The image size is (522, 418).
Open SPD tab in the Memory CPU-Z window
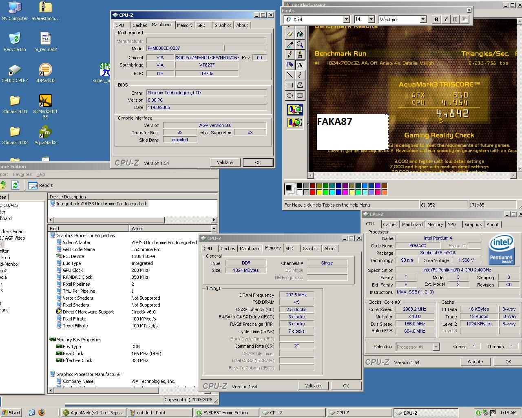(x=290, y=249)
